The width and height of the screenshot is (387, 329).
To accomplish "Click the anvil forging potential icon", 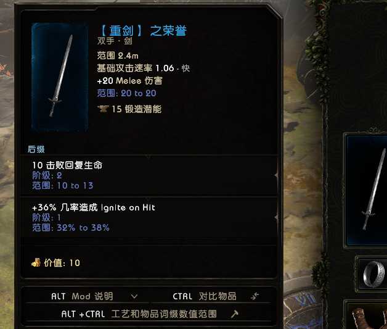I will [x=103, y=109].
